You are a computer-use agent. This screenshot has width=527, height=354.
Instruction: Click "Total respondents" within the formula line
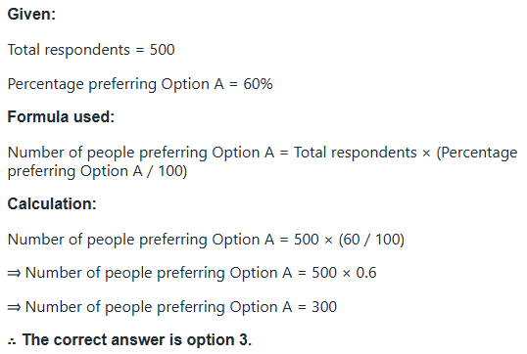pyautogui.click(x=356, y=153)
